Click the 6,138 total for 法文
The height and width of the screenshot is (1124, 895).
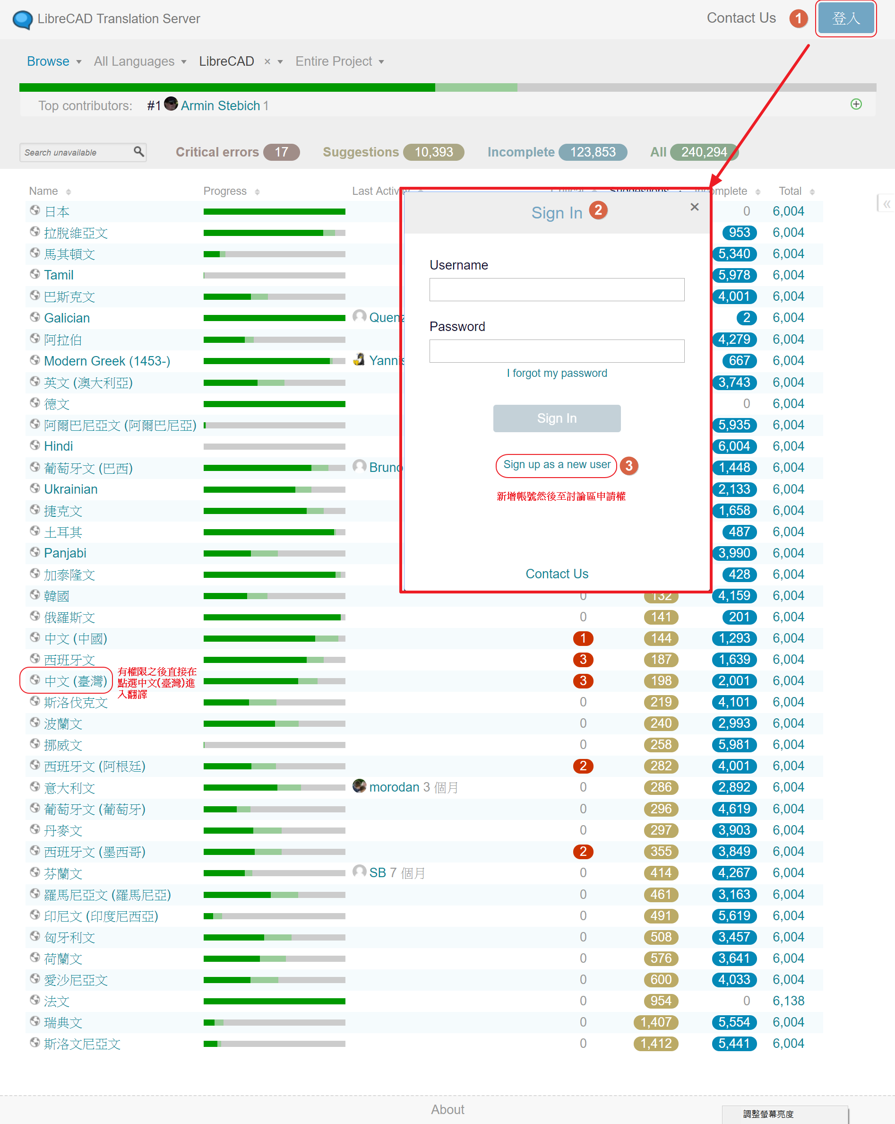[788, 1001]
